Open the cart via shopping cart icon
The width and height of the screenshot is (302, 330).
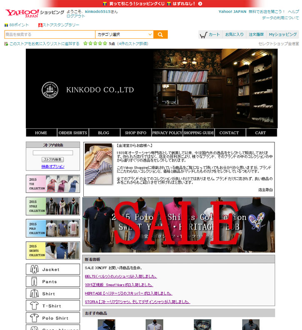(x=204, y=35)
